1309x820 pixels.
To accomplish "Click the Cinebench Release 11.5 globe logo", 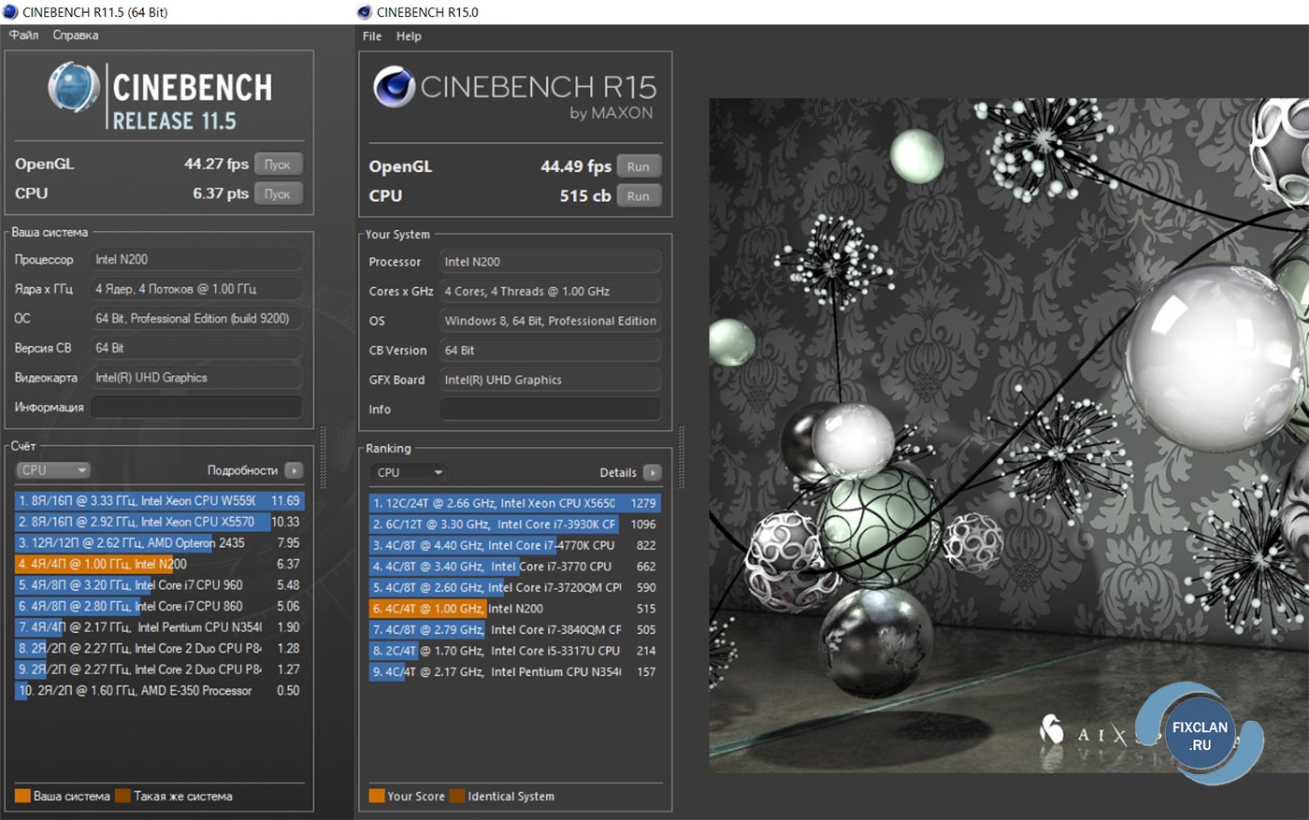I will 74,88.
